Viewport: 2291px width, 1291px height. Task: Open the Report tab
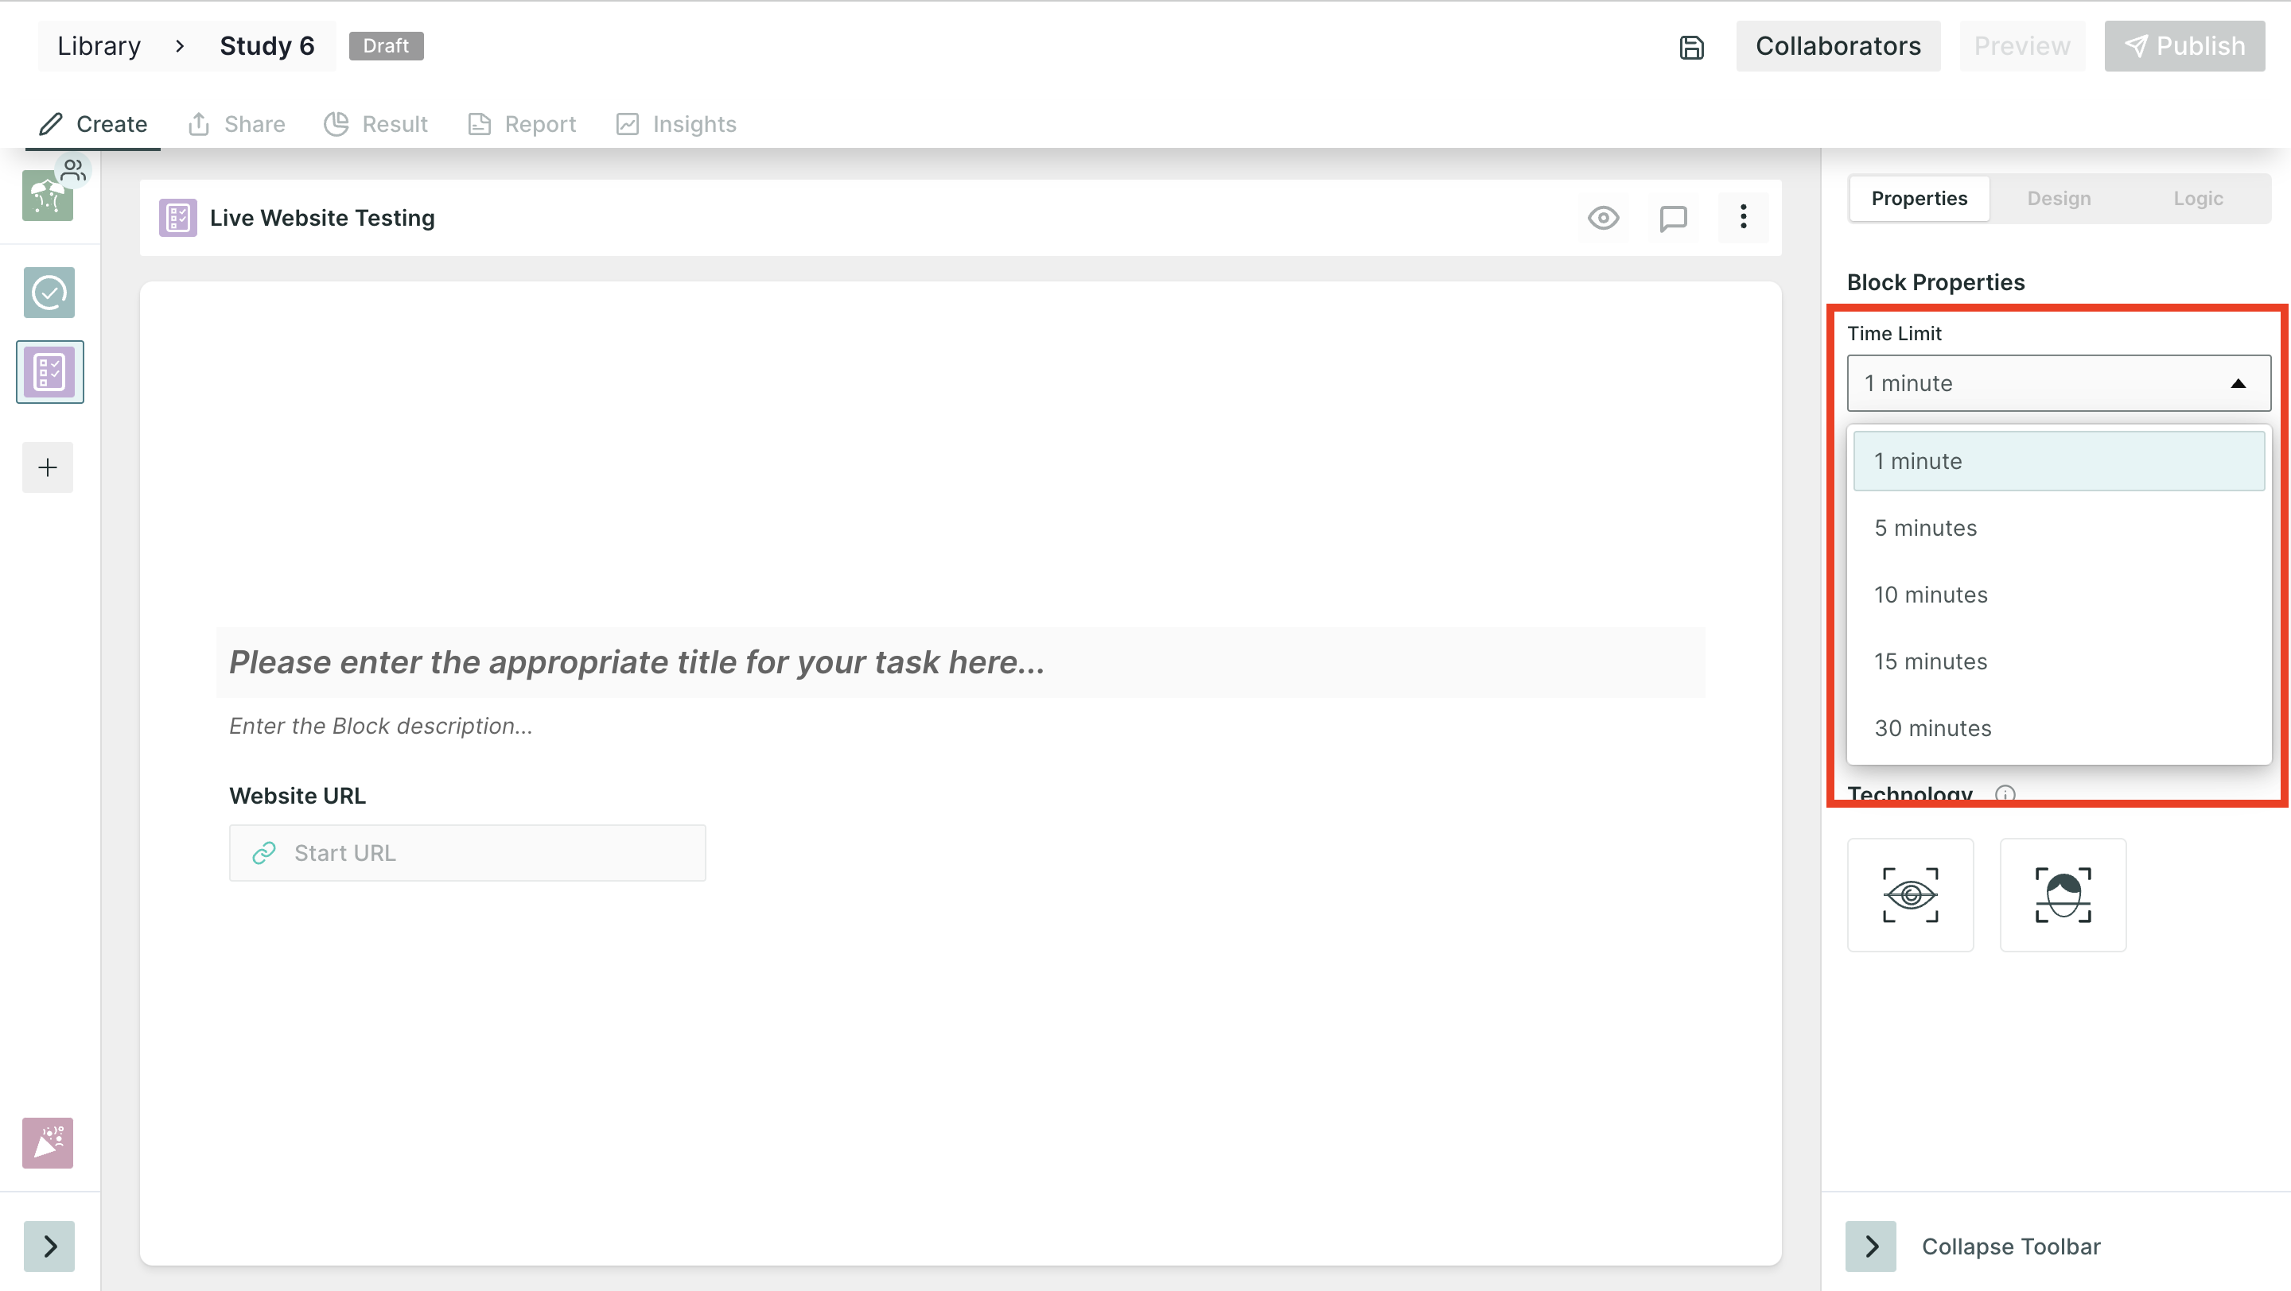(x=522, y=124)
